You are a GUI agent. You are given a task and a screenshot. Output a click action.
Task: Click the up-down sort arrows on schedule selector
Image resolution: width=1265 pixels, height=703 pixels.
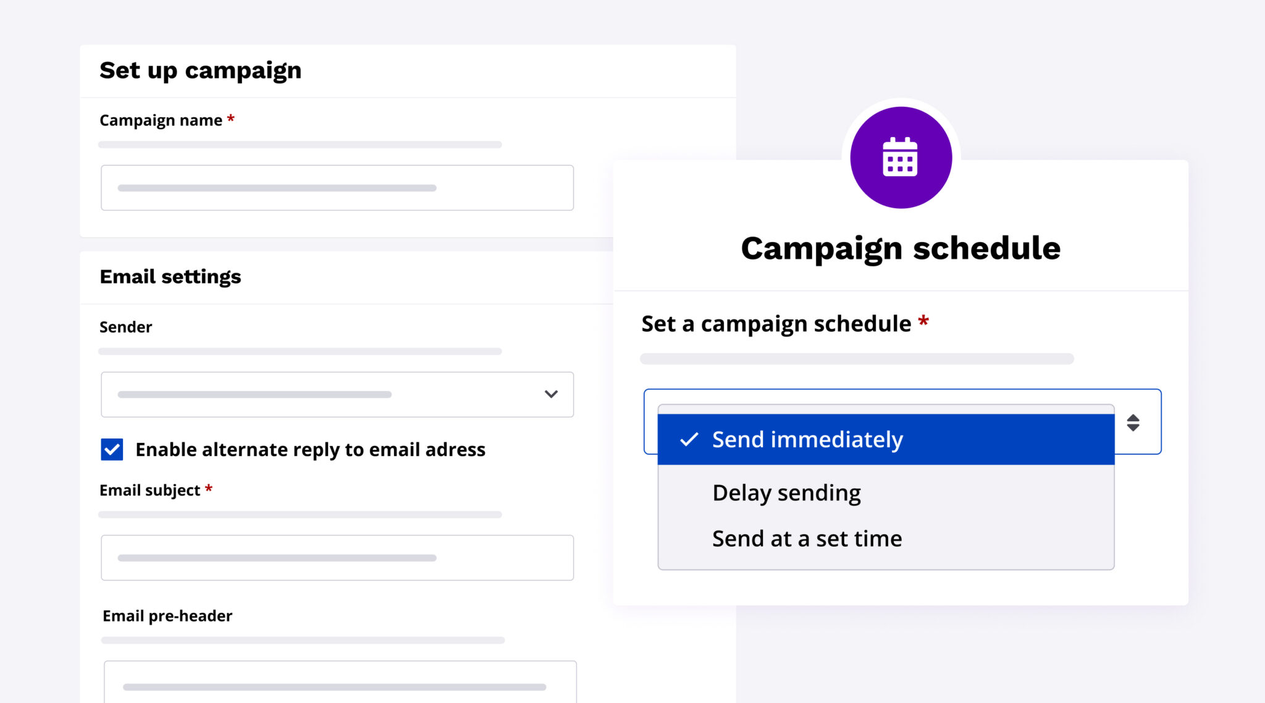[1134, 423]
